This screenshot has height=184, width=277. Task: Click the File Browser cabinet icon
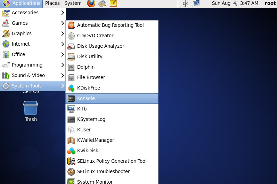[71, 78]
